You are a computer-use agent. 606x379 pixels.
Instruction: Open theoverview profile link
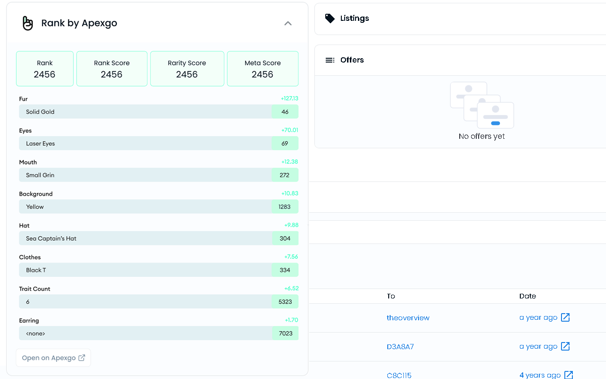pos(408,317)
